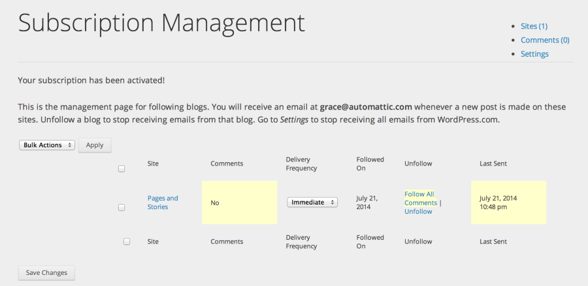Tick the select-all checkbox in table header
588x286 pixels.
122,169
